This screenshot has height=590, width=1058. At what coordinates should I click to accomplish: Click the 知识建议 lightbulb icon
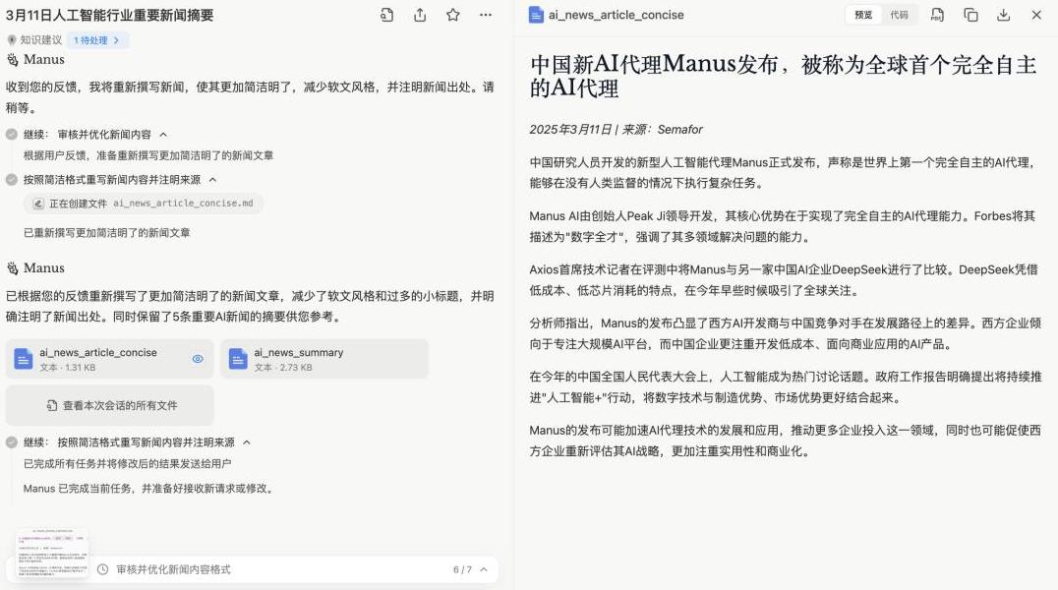tap(12, 40)
